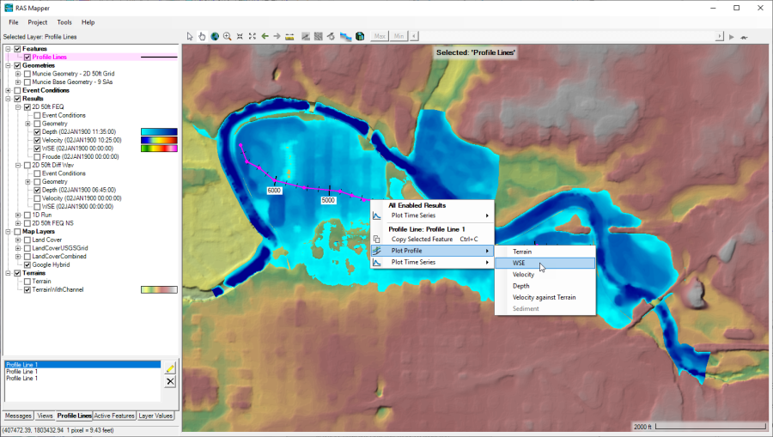Viewport: 773px width, 437px height.
Task: Click the Depth layer color ramp swatch
Action: [x=159, y=132]
